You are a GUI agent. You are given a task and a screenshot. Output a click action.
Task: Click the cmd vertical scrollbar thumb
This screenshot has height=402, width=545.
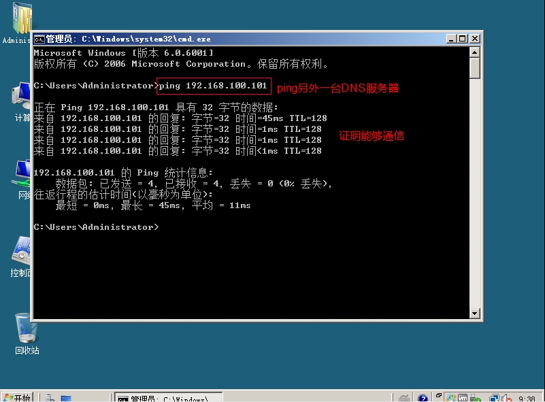coord(474,68)
